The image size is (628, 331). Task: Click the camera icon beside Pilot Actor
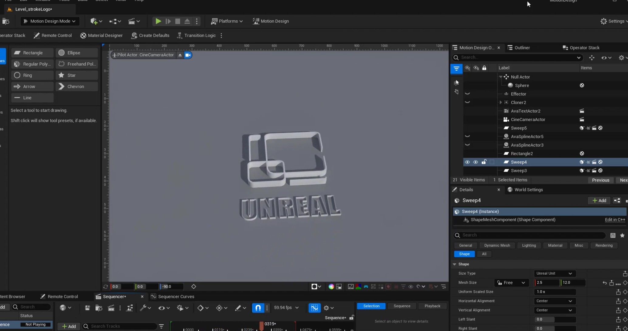pos(188,55)
